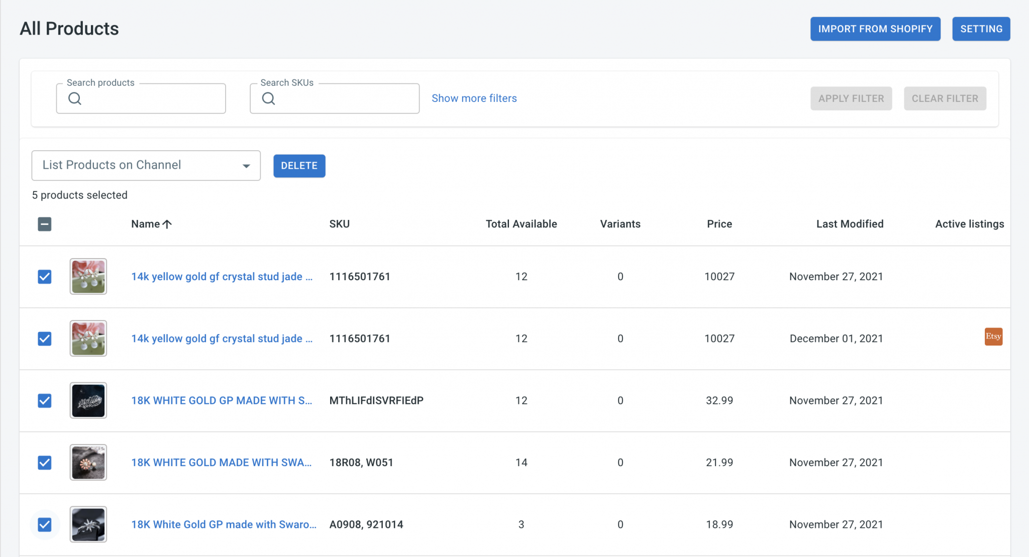Expand Show more filters
Screen dimensions: 1029x557
coord(474,98)
